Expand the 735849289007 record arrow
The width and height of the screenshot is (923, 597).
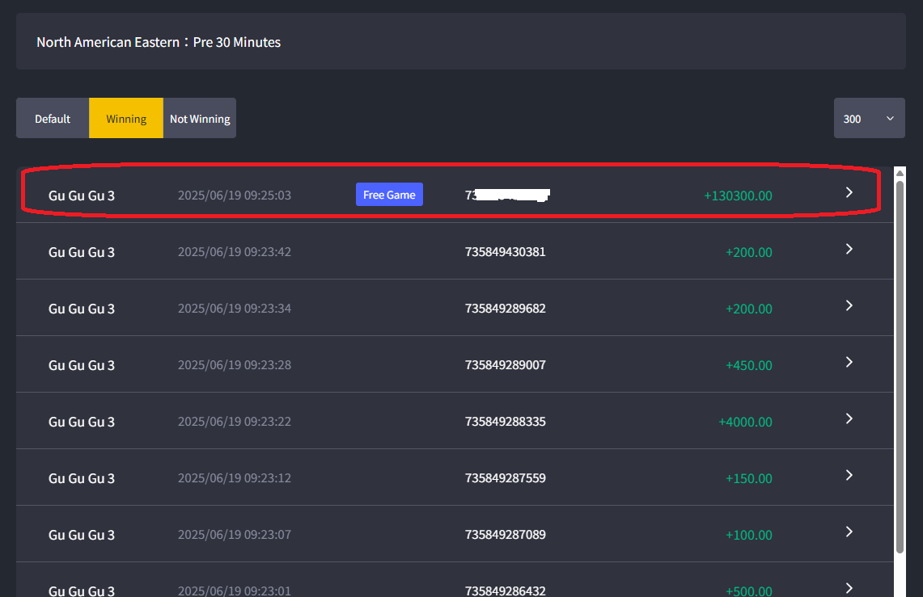pos(849,362)
